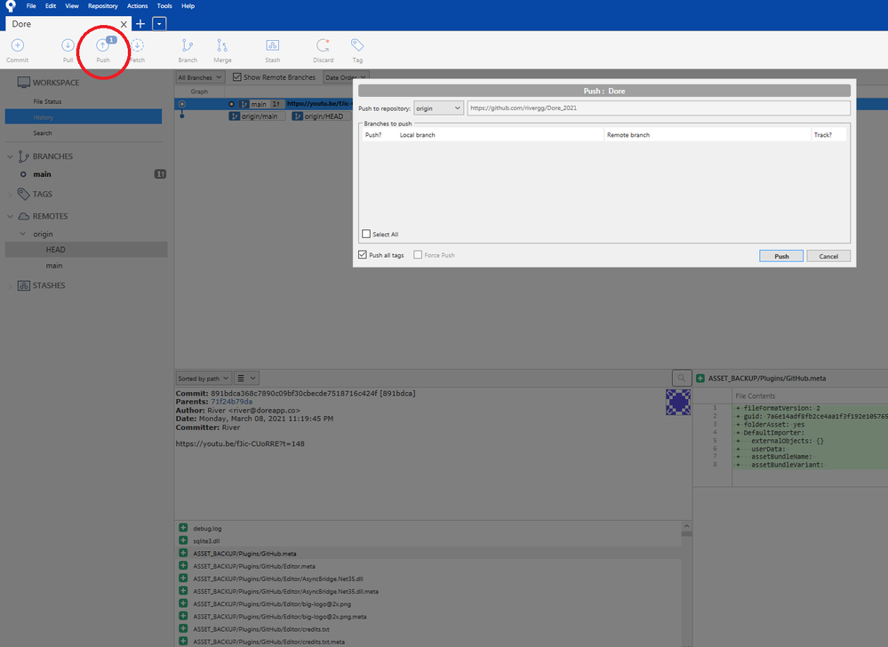Select HEAD under origin remote
This screenshot has height=647, width=888.
coord(86,250)
